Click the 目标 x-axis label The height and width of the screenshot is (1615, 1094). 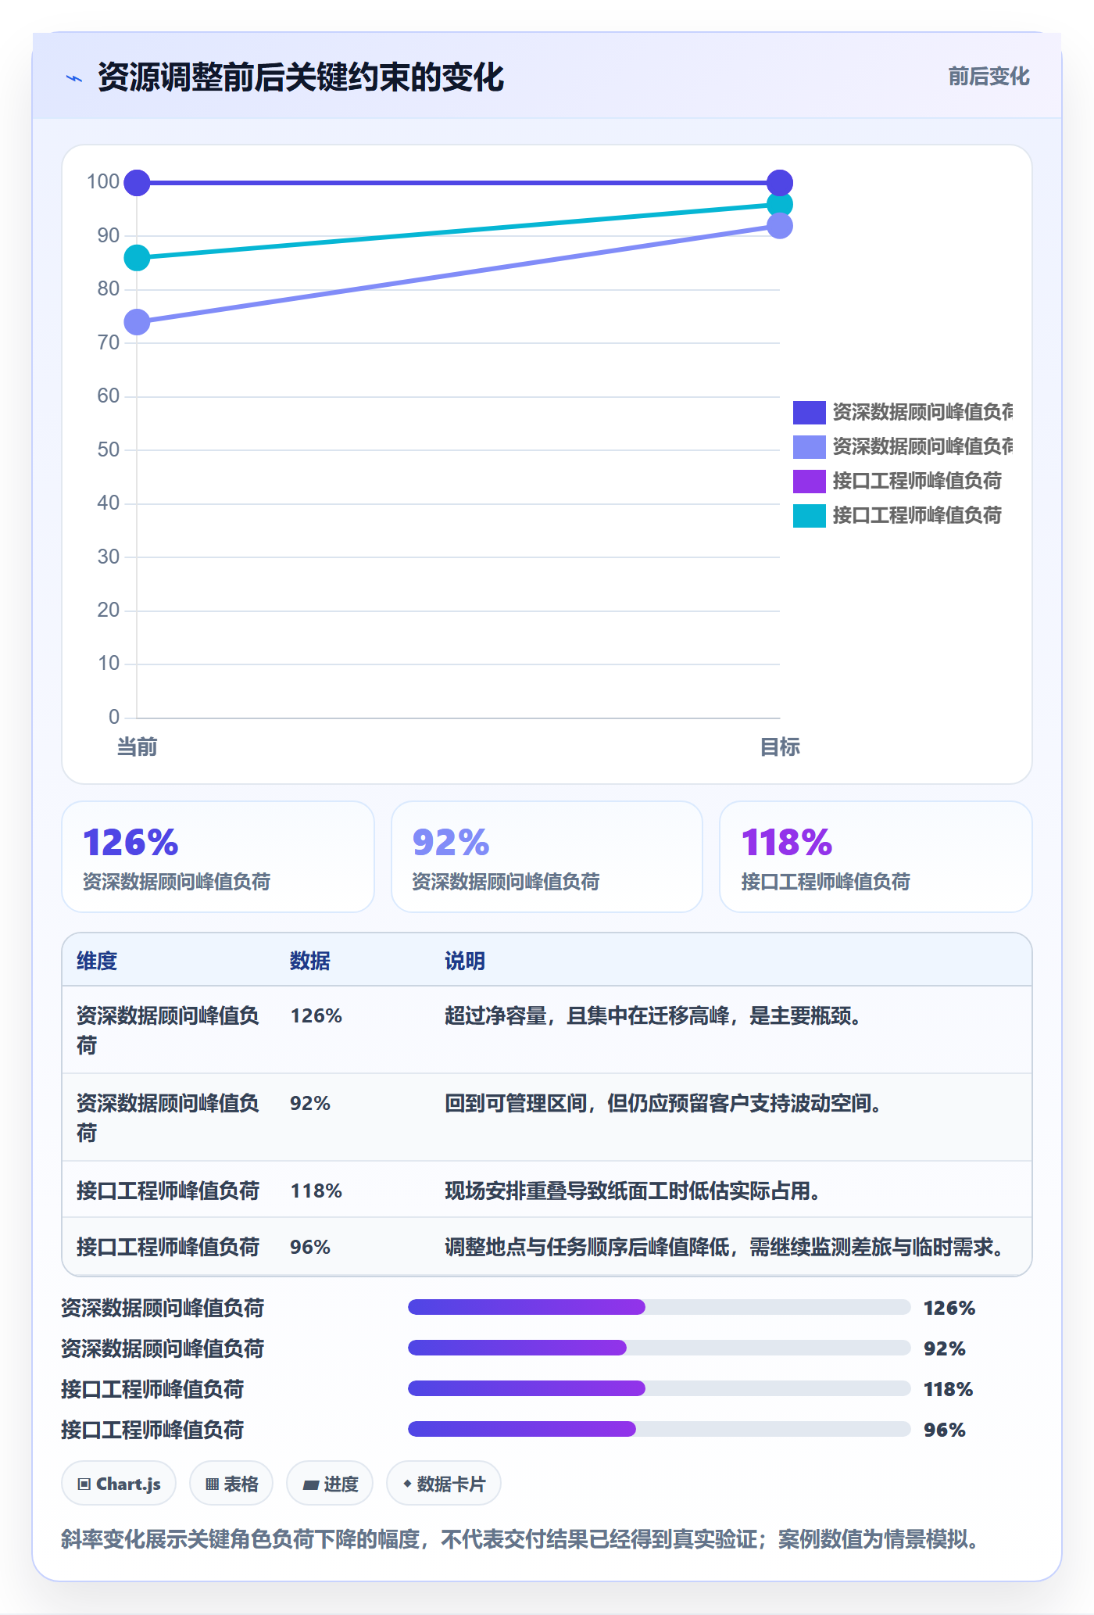(x=780, y=747)
